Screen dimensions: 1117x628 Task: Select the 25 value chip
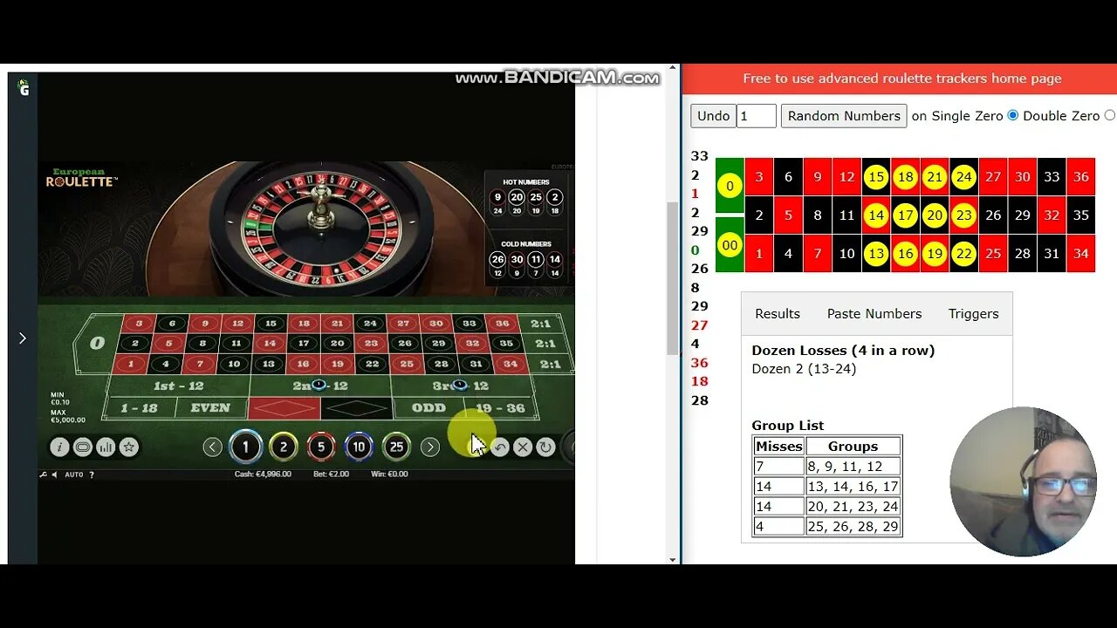(396, 447)
